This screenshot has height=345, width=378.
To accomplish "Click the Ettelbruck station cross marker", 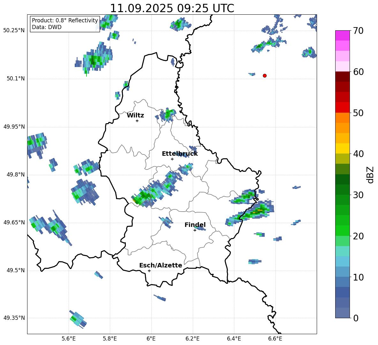I will click(x=172, y=159).
